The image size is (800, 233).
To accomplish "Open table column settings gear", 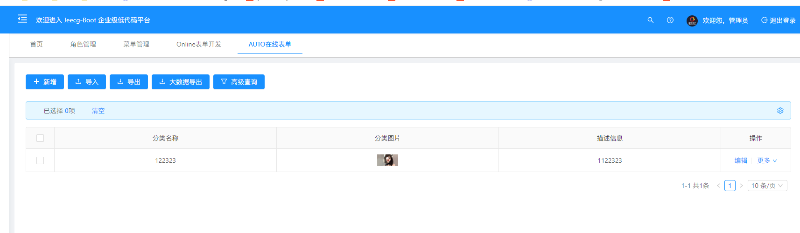I will pos(780,111).
